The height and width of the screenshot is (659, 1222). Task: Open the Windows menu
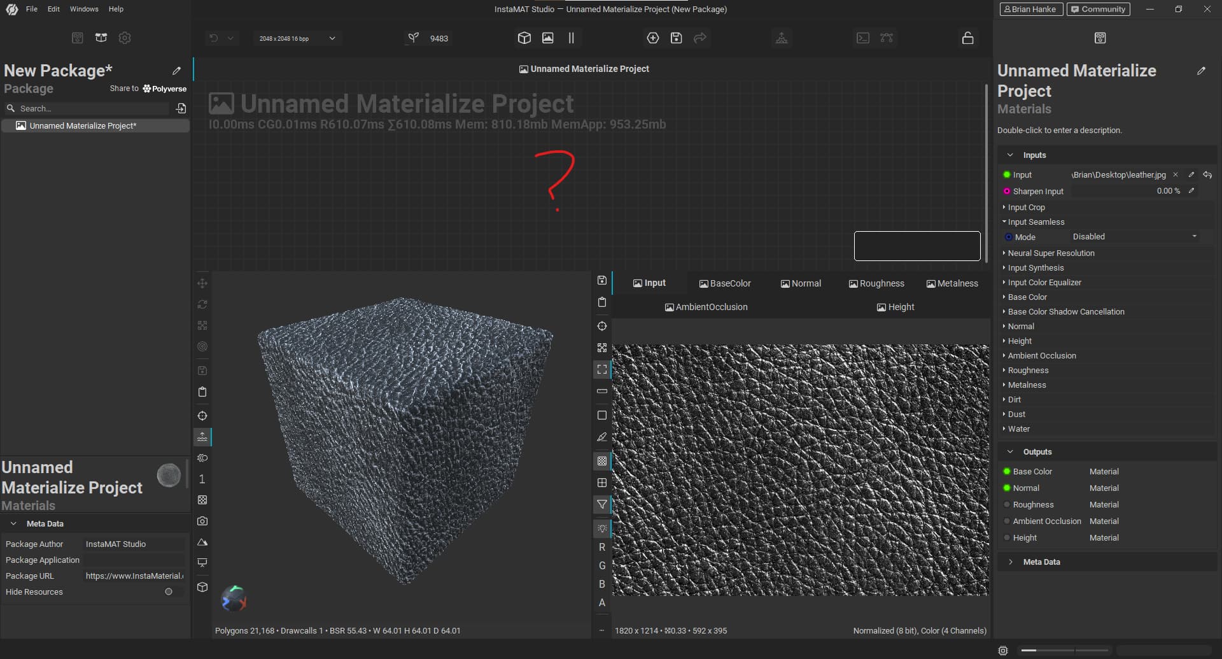84,9
